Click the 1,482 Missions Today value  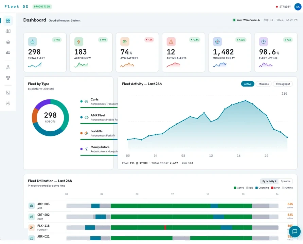click(x=223, y=52)
